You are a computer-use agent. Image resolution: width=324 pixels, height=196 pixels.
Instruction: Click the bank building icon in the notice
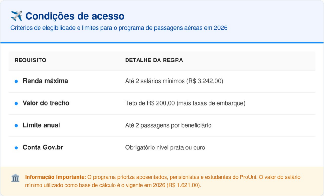coord(15,178)
